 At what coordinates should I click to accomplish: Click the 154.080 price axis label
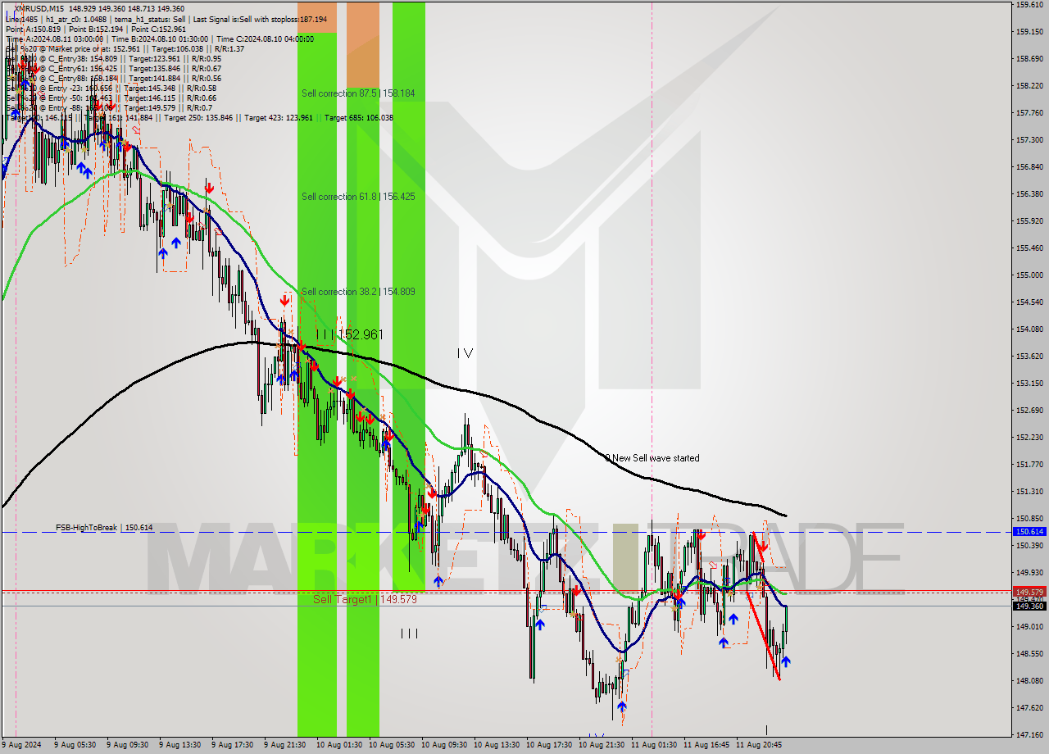1029,329
